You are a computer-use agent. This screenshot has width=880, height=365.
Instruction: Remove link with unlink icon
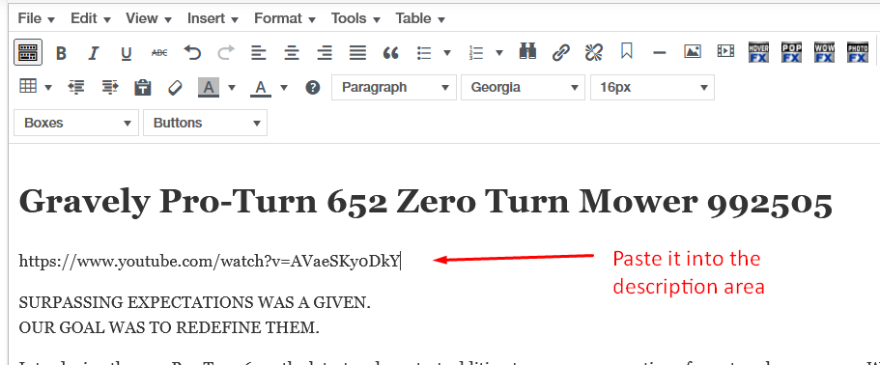click(593, 53)
